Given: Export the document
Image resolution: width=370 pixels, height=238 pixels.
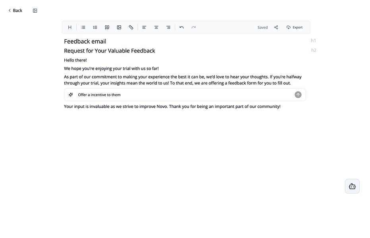Looking at the screenshot, I should 294,27.
